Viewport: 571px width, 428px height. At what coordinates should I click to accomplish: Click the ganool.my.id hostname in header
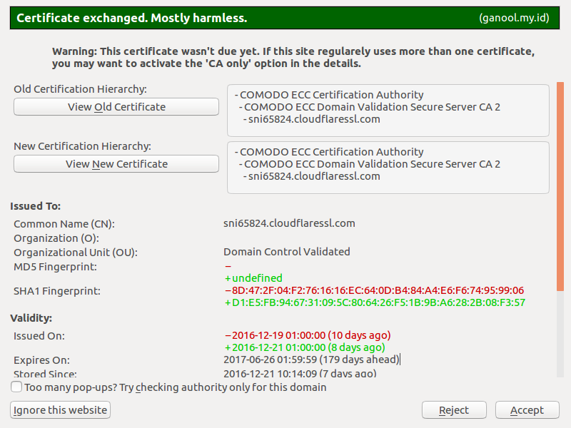[514, 18]
